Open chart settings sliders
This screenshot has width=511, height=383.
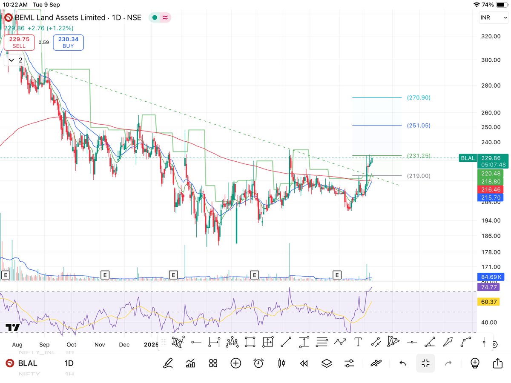(x=349, y=363)
